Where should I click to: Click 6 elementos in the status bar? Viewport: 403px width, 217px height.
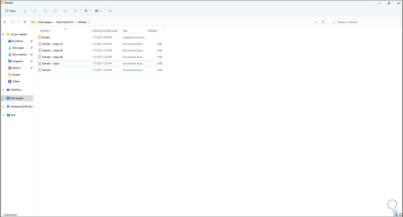coord(10,215)
